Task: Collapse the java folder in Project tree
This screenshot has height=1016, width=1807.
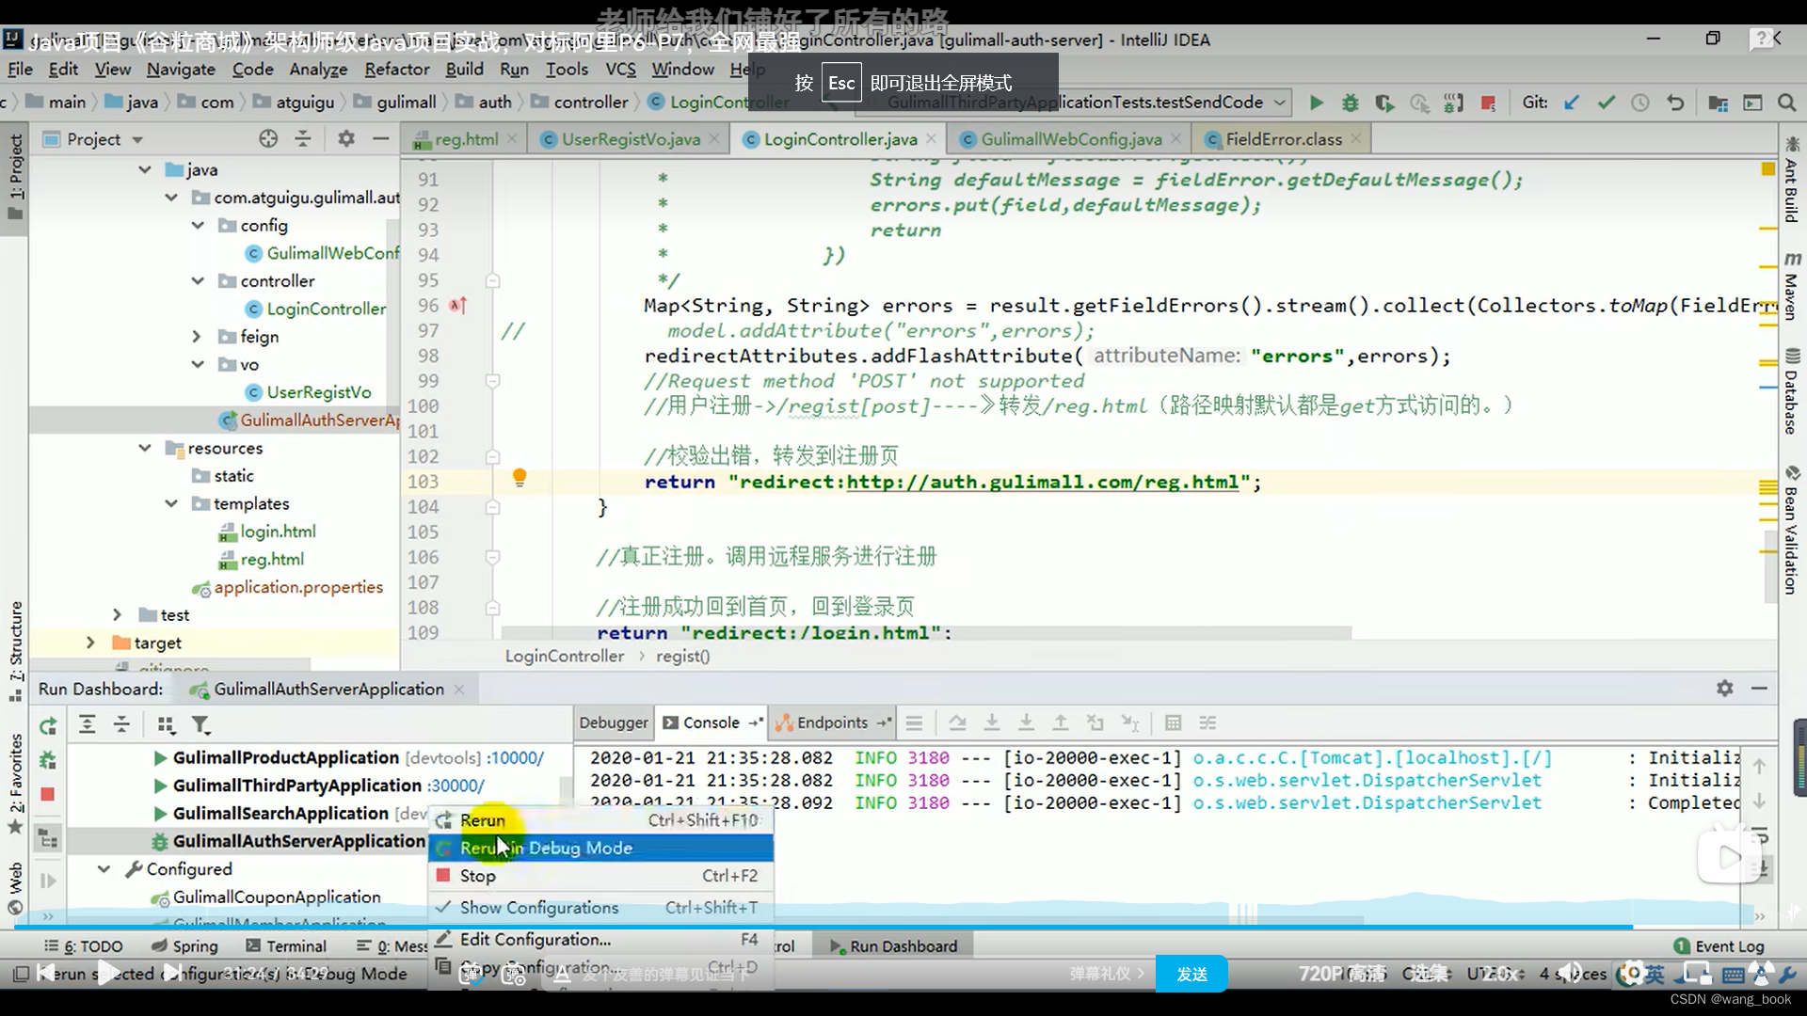Action: 145,169
